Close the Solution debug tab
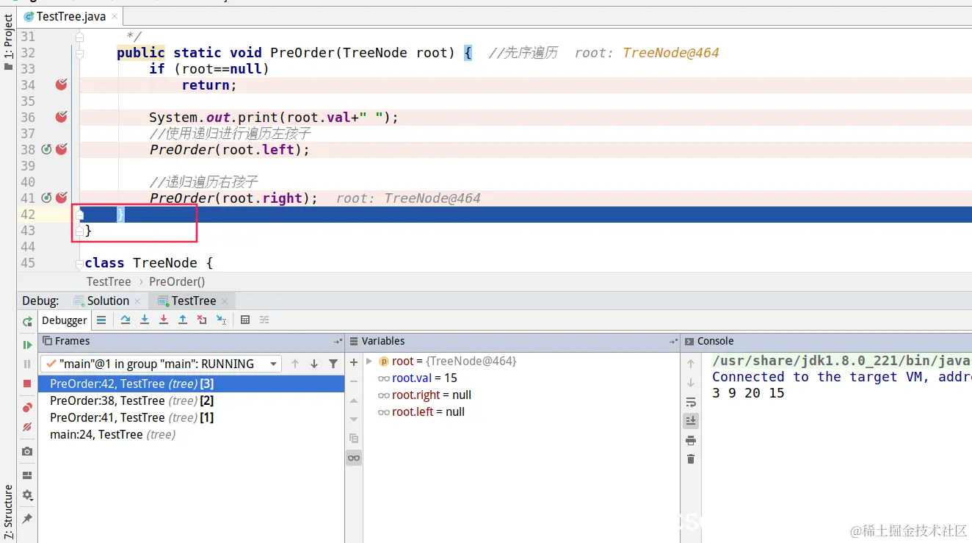972x543 pixels. point(137,301)
